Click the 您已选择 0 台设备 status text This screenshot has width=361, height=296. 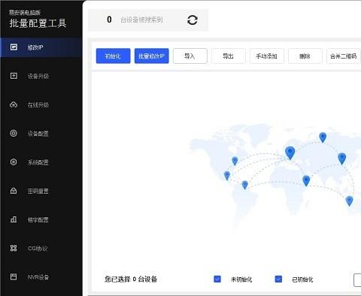click(x=131, y=279)
